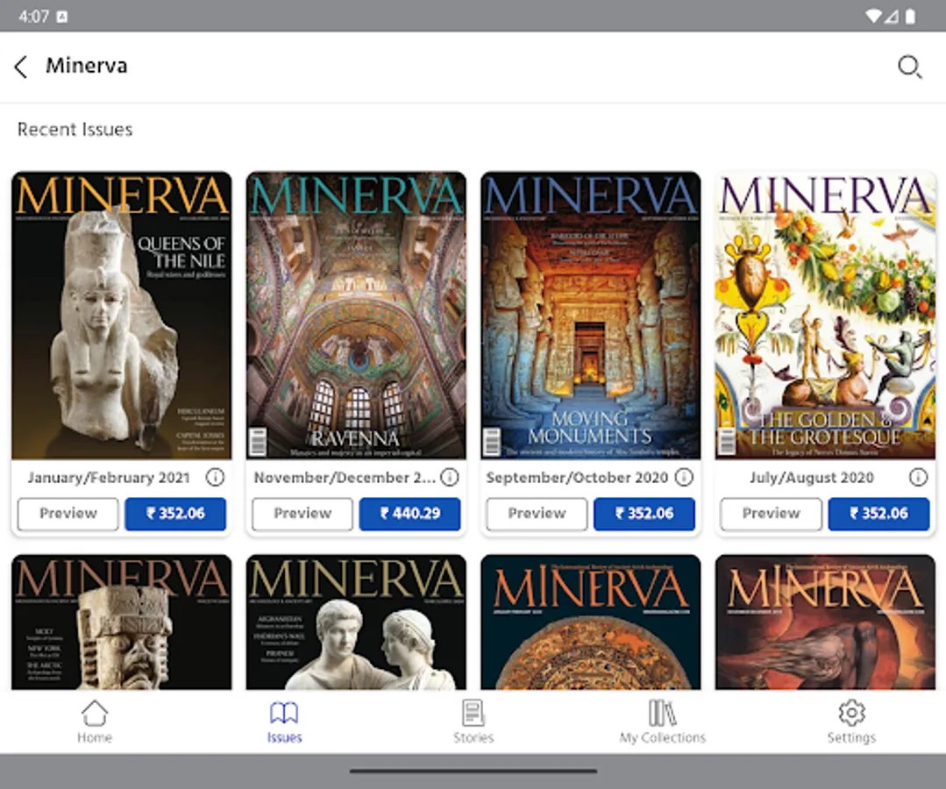Viewport: 946px width, 789px height.
Task: Tap the Android gesture navigation bar
Action: [473, 771]
